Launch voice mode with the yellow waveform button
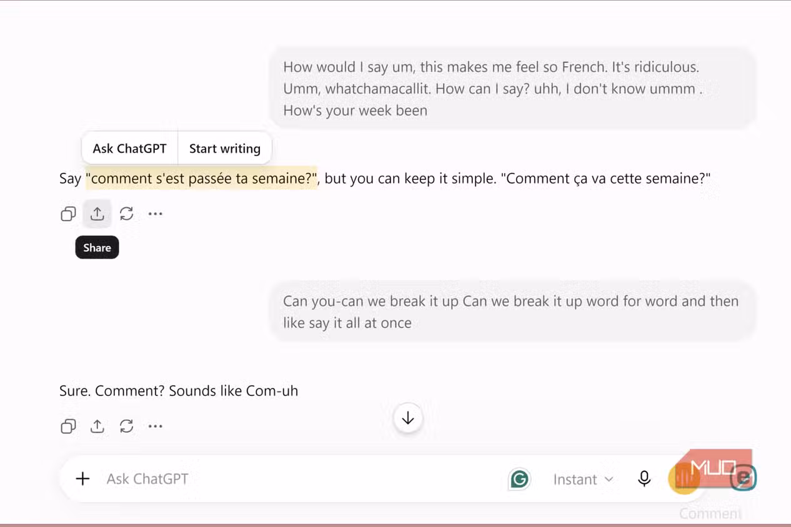The height and width of the screenshot is (527, 791). tap(684, 479)
